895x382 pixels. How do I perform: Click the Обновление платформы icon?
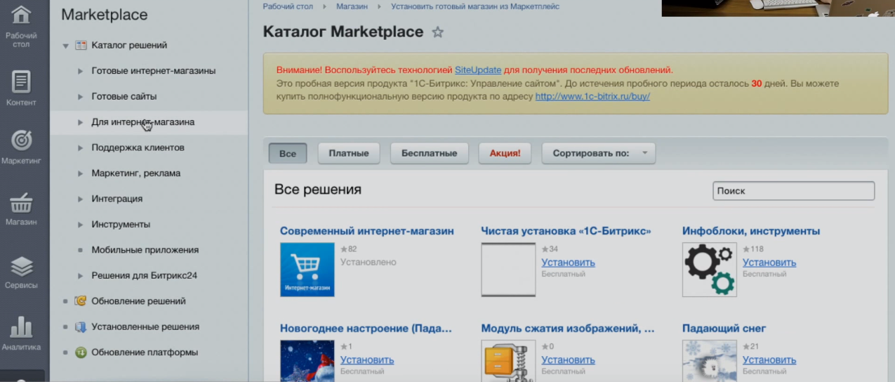tap(81, 353)
